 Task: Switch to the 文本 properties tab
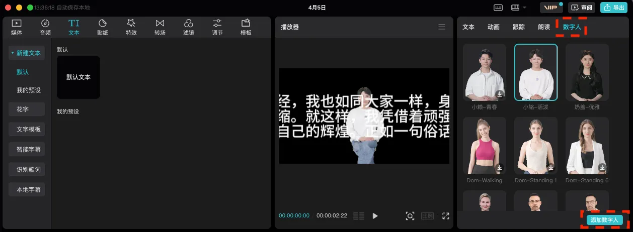click(x=468, y=27)
